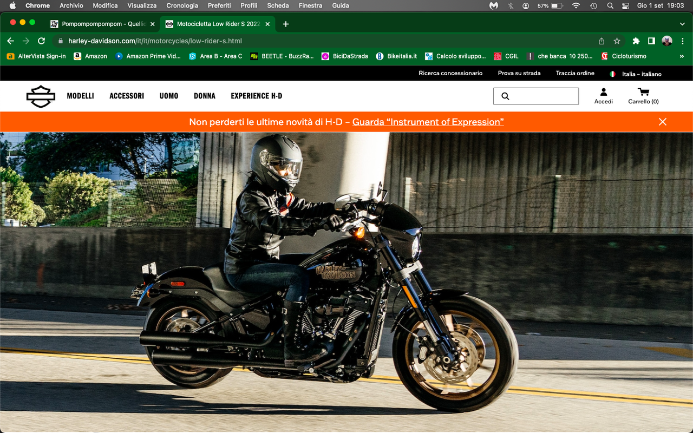693x433 pixels.
Task: Open the CGIL bookmark
Action: (506, 56)
